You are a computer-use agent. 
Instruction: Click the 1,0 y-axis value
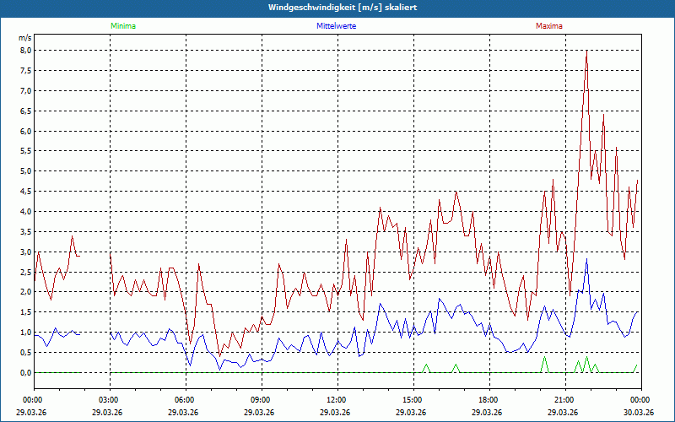click(x=25, y=333)
